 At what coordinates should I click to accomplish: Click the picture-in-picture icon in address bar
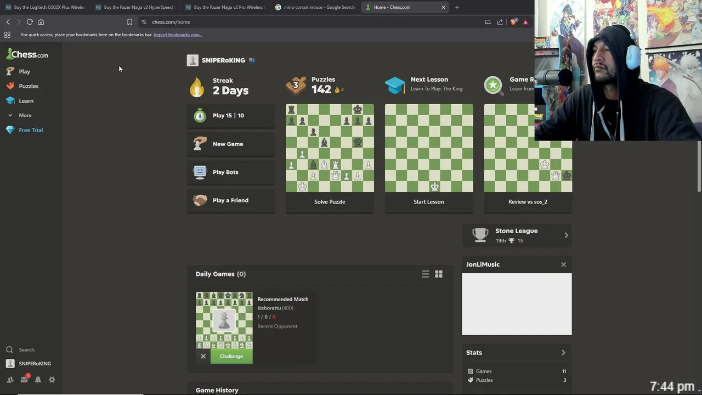[488, 22]
